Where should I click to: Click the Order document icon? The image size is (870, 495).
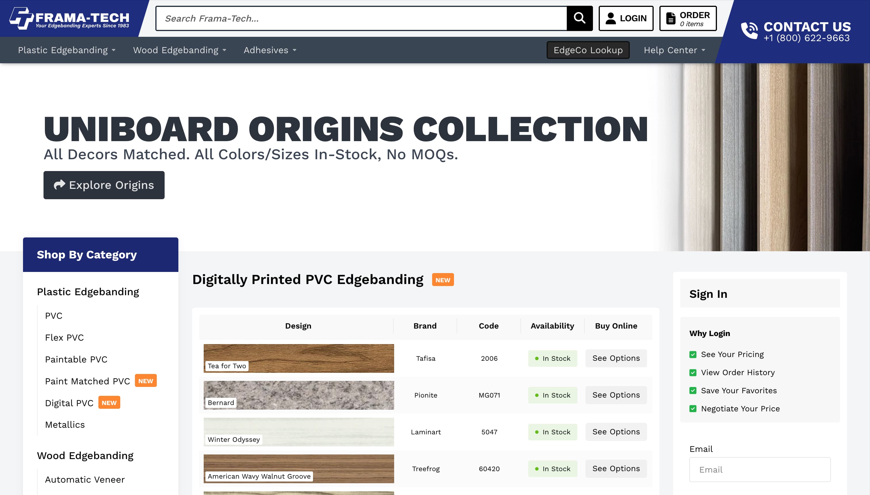click(671, 18)
